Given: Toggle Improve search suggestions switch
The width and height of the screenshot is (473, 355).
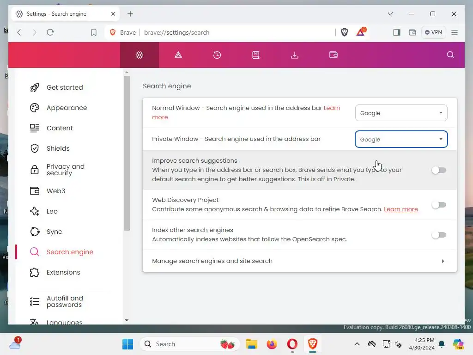Looking at the screenshot, I should click(439, 170).
